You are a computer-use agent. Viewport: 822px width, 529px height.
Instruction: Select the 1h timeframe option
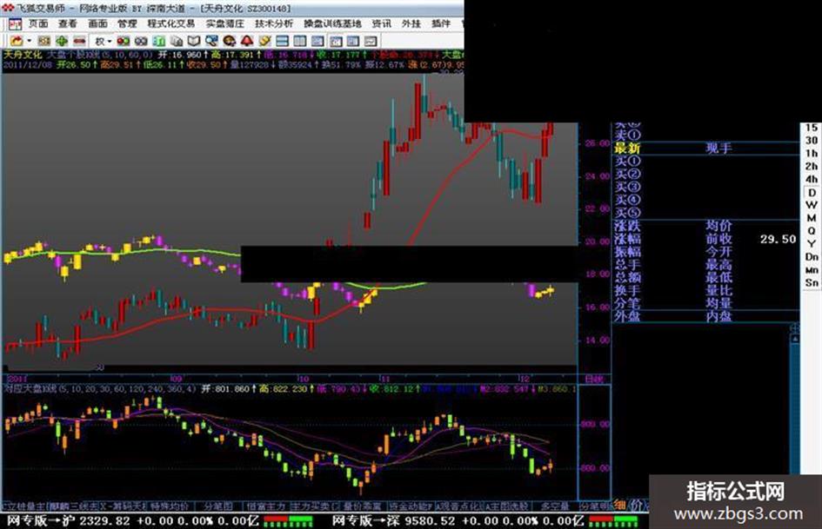click(x=811, y=153)
